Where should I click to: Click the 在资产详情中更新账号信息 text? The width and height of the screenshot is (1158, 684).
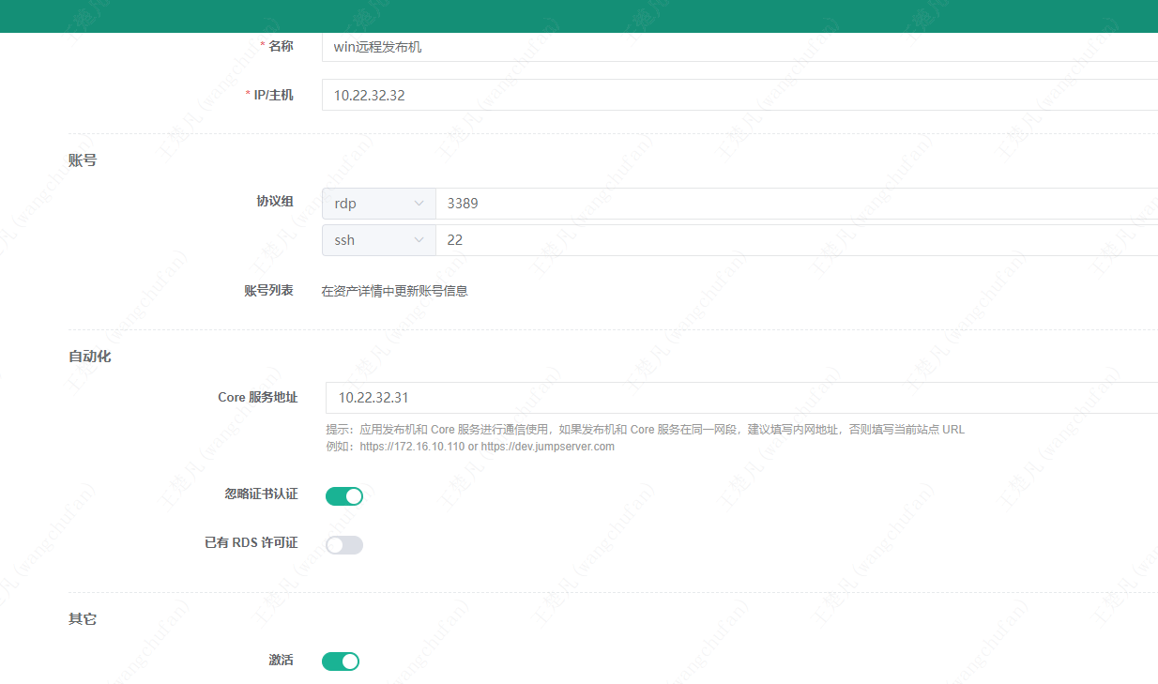point(395,291)
